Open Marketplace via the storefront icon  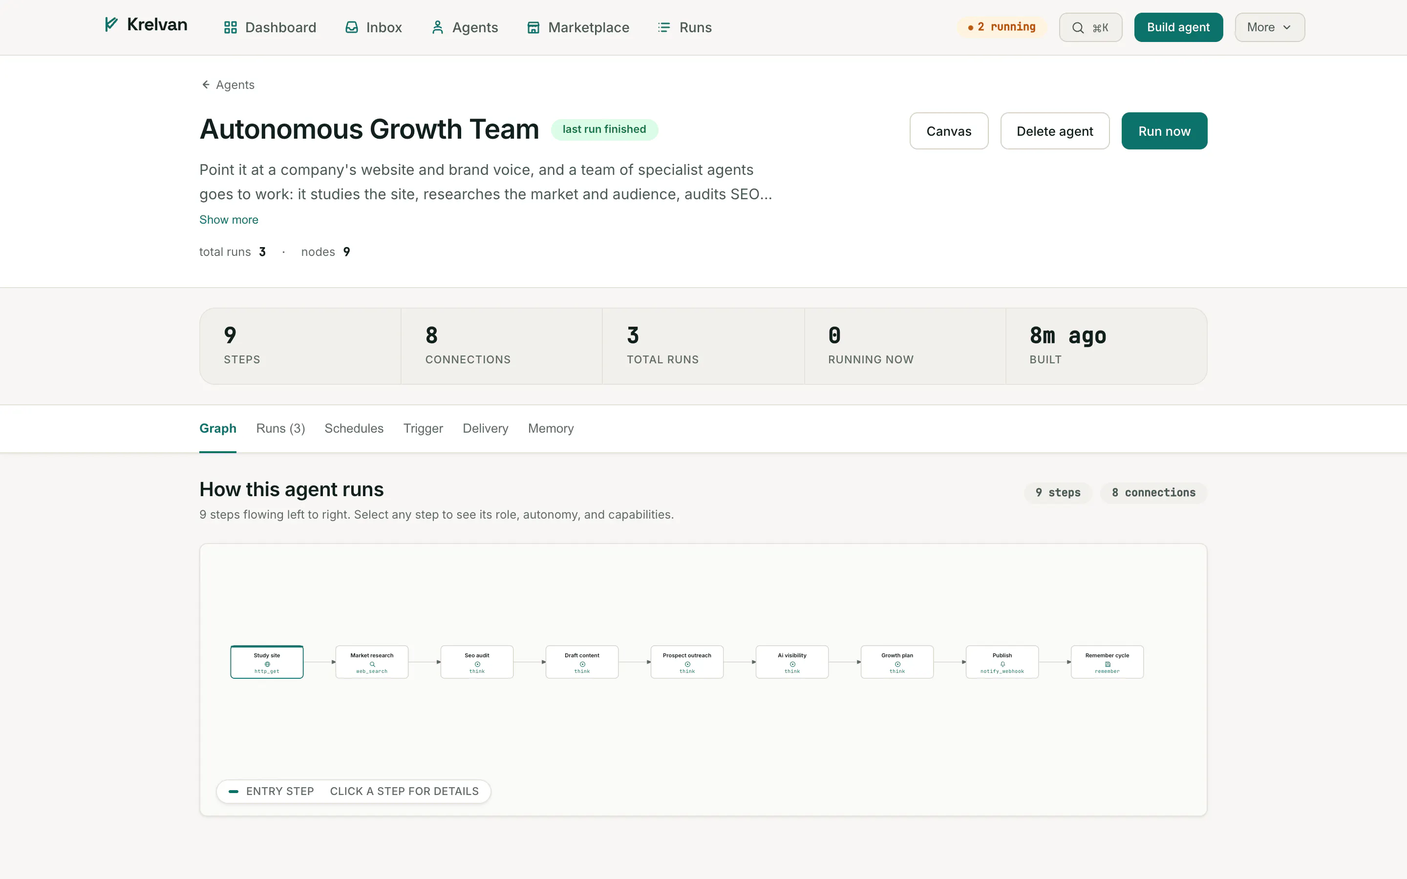(x=533, y=27)
